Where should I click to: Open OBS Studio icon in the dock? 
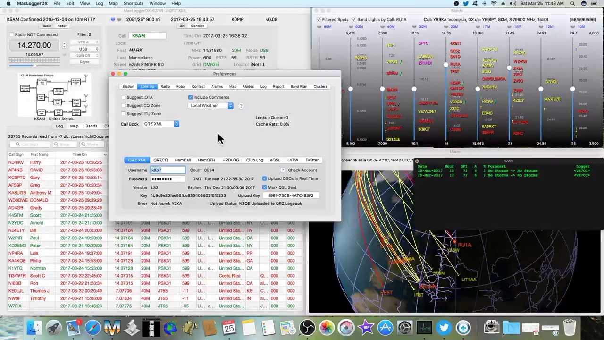(307, 327)
